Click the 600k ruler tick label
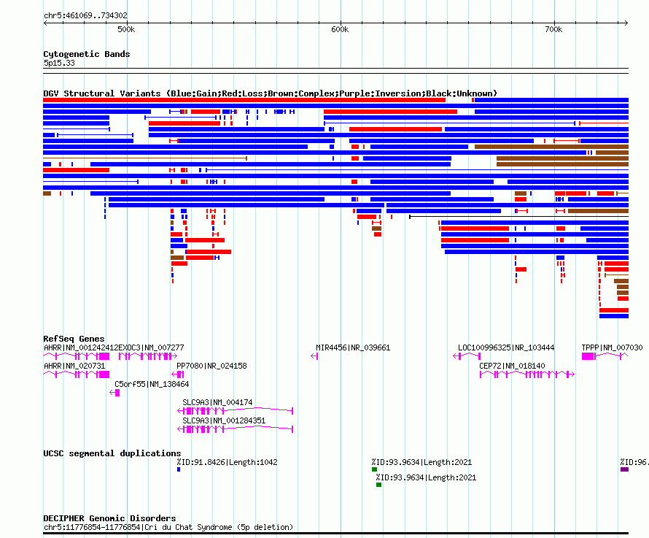This screenshot has height=538, width=649. [340, 29]
